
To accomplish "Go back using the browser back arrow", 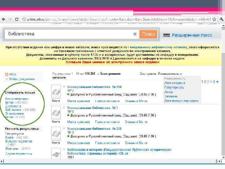I will pyautogui.click(x=3, y=19).
